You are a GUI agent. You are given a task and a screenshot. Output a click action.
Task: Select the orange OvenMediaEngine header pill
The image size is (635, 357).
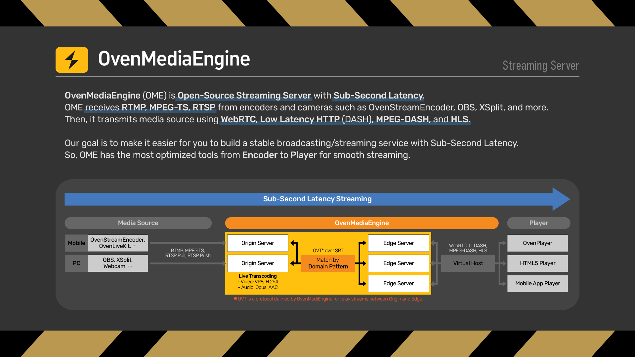point(361,223)
